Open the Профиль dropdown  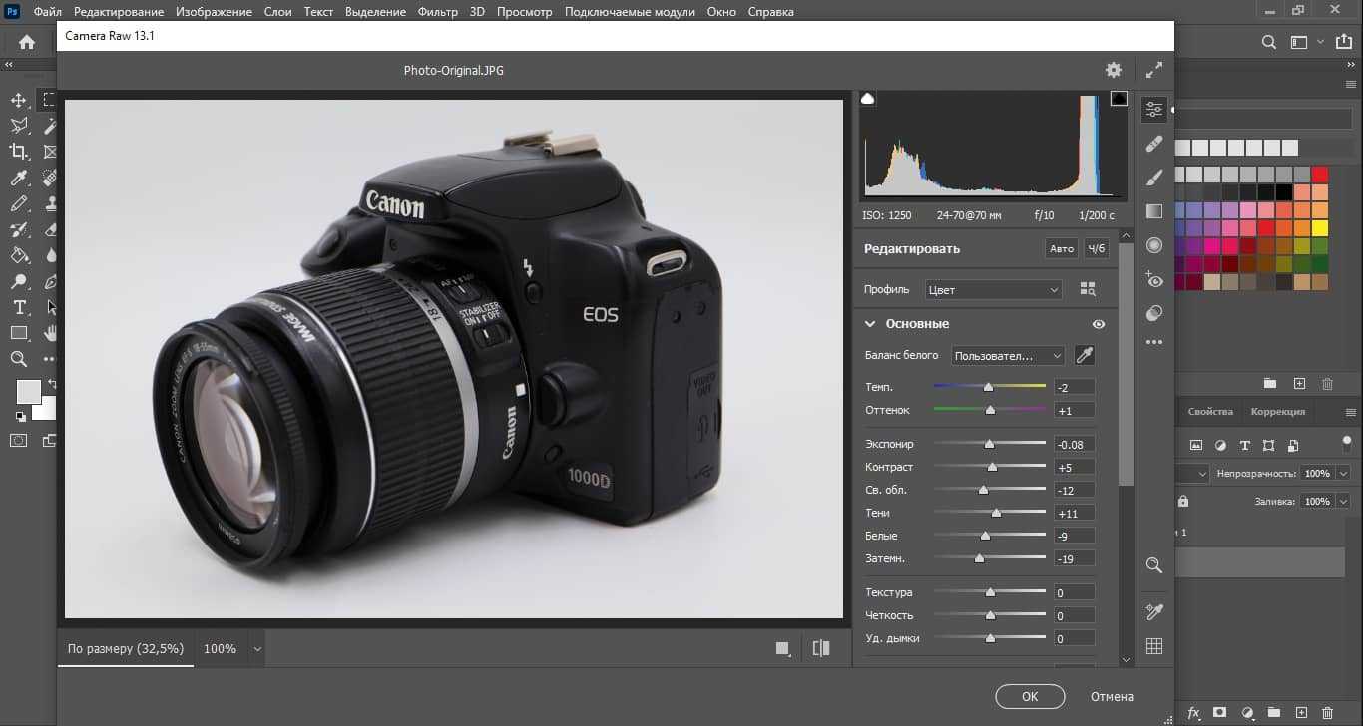[993, 290]
